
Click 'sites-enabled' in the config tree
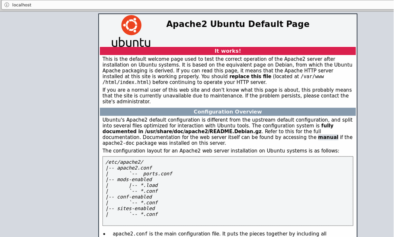(x=136, y=208)
